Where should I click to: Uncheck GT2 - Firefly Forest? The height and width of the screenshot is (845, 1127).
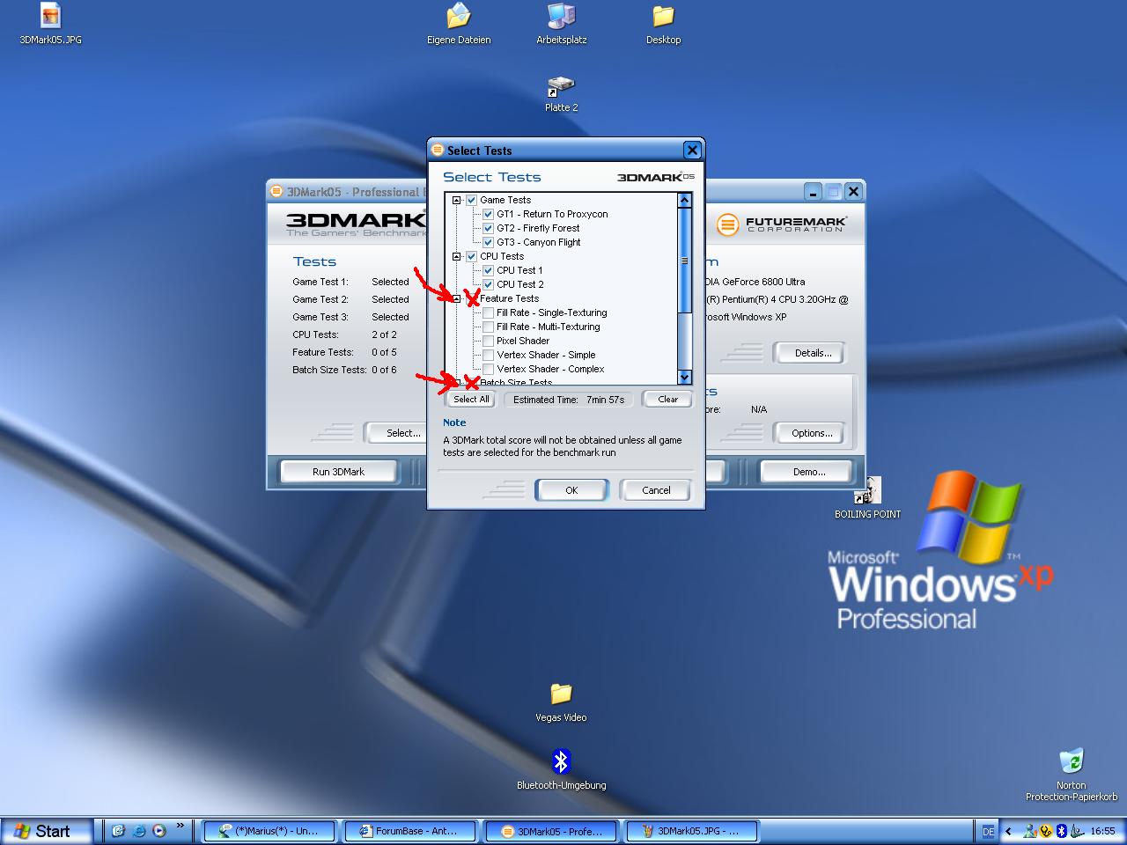click(x=488, y=228)
